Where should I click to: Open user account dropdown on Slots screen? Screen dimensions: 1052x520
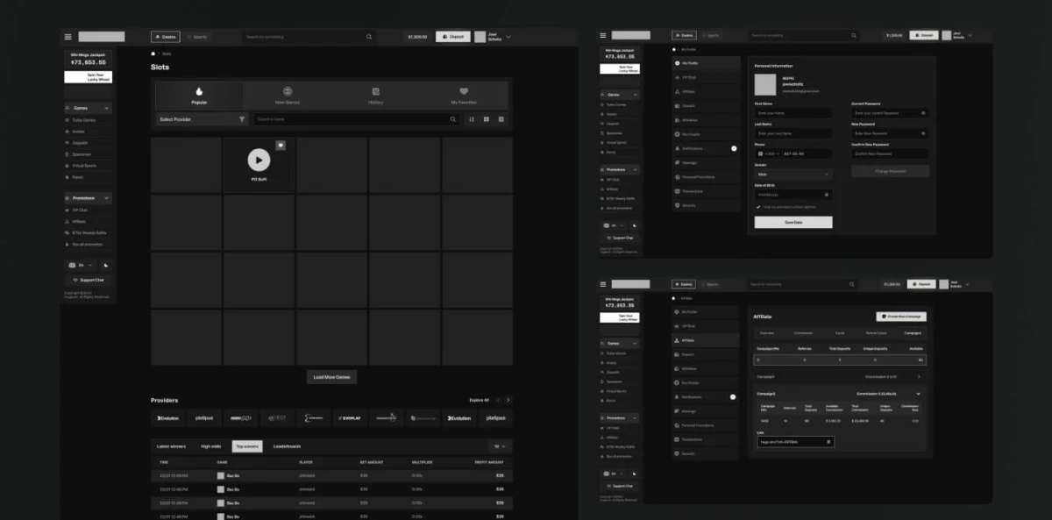pos(508,37)
